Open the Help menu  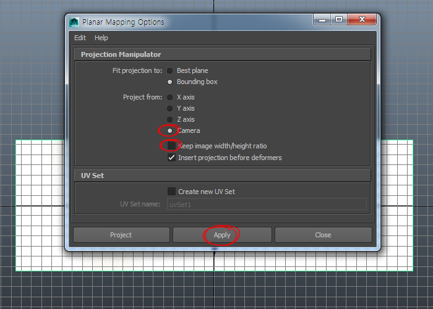tap(101, 38)
